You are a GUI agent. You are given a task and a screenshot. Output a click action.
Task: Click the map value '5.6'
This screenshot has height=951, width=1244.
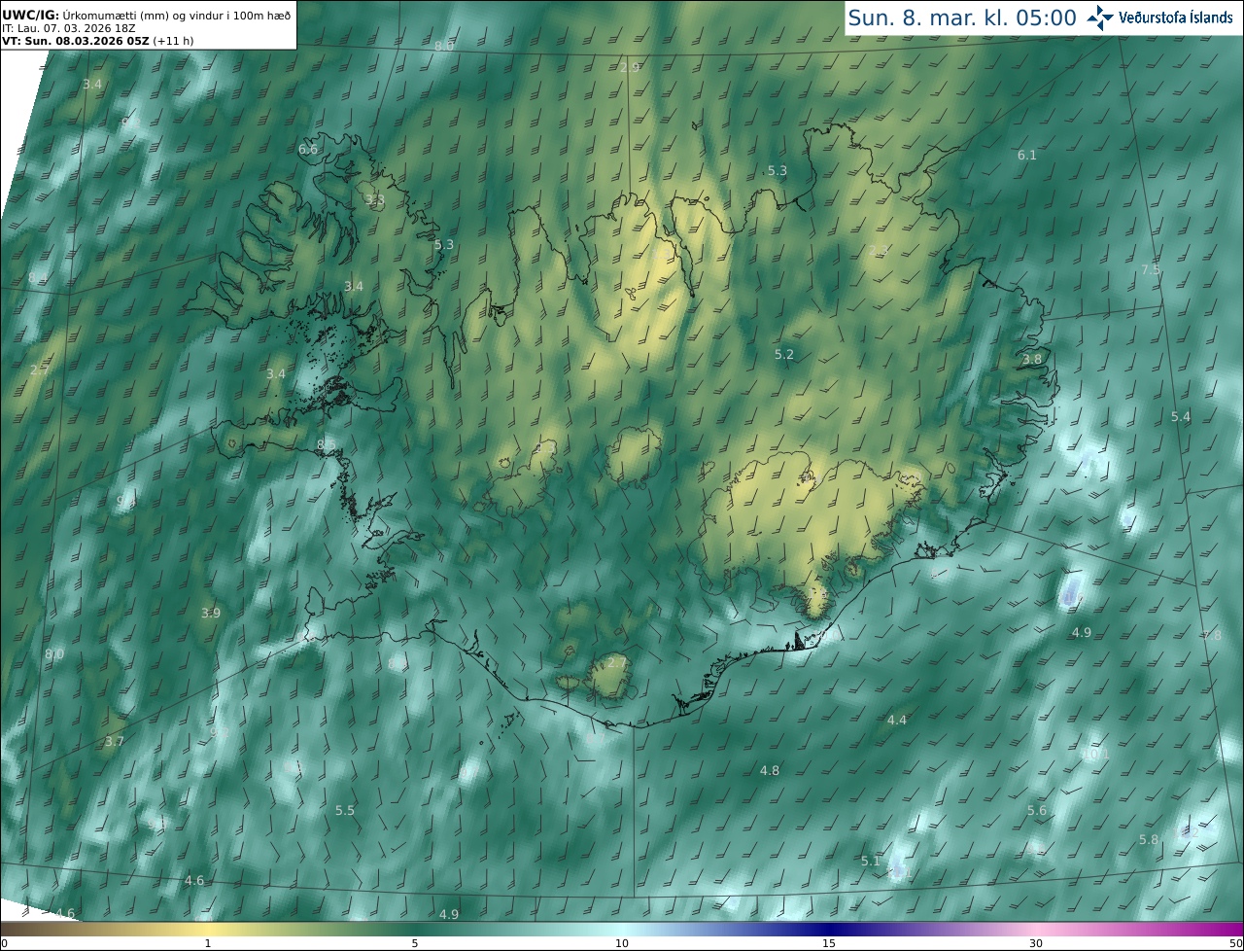pos(1037,810)
